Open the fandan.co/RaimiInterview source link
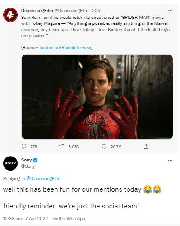The width and height of the screenshot is (180, 226). [x=65, y=48]
